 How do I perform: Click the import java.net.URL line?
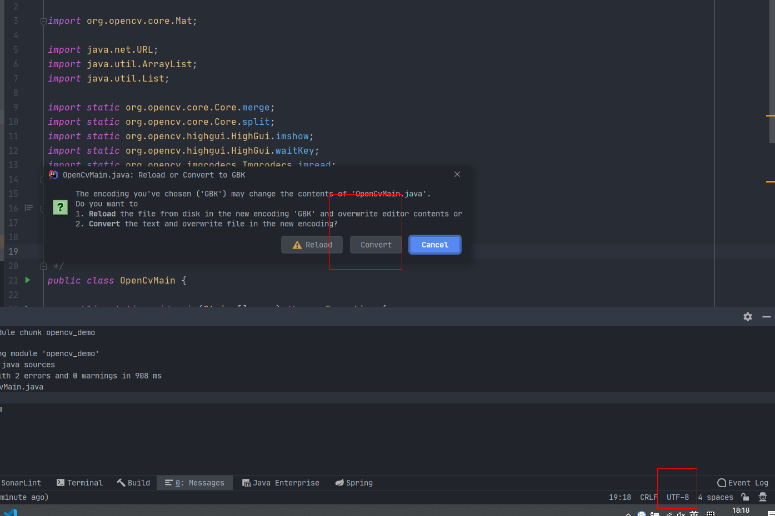click(x=103, y=49)
